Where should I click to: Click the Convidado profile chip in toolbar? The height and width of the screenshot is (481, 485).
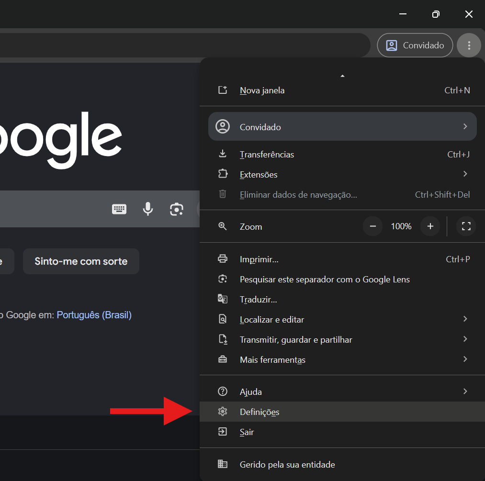pyautogui.click(x=415, y=45)
